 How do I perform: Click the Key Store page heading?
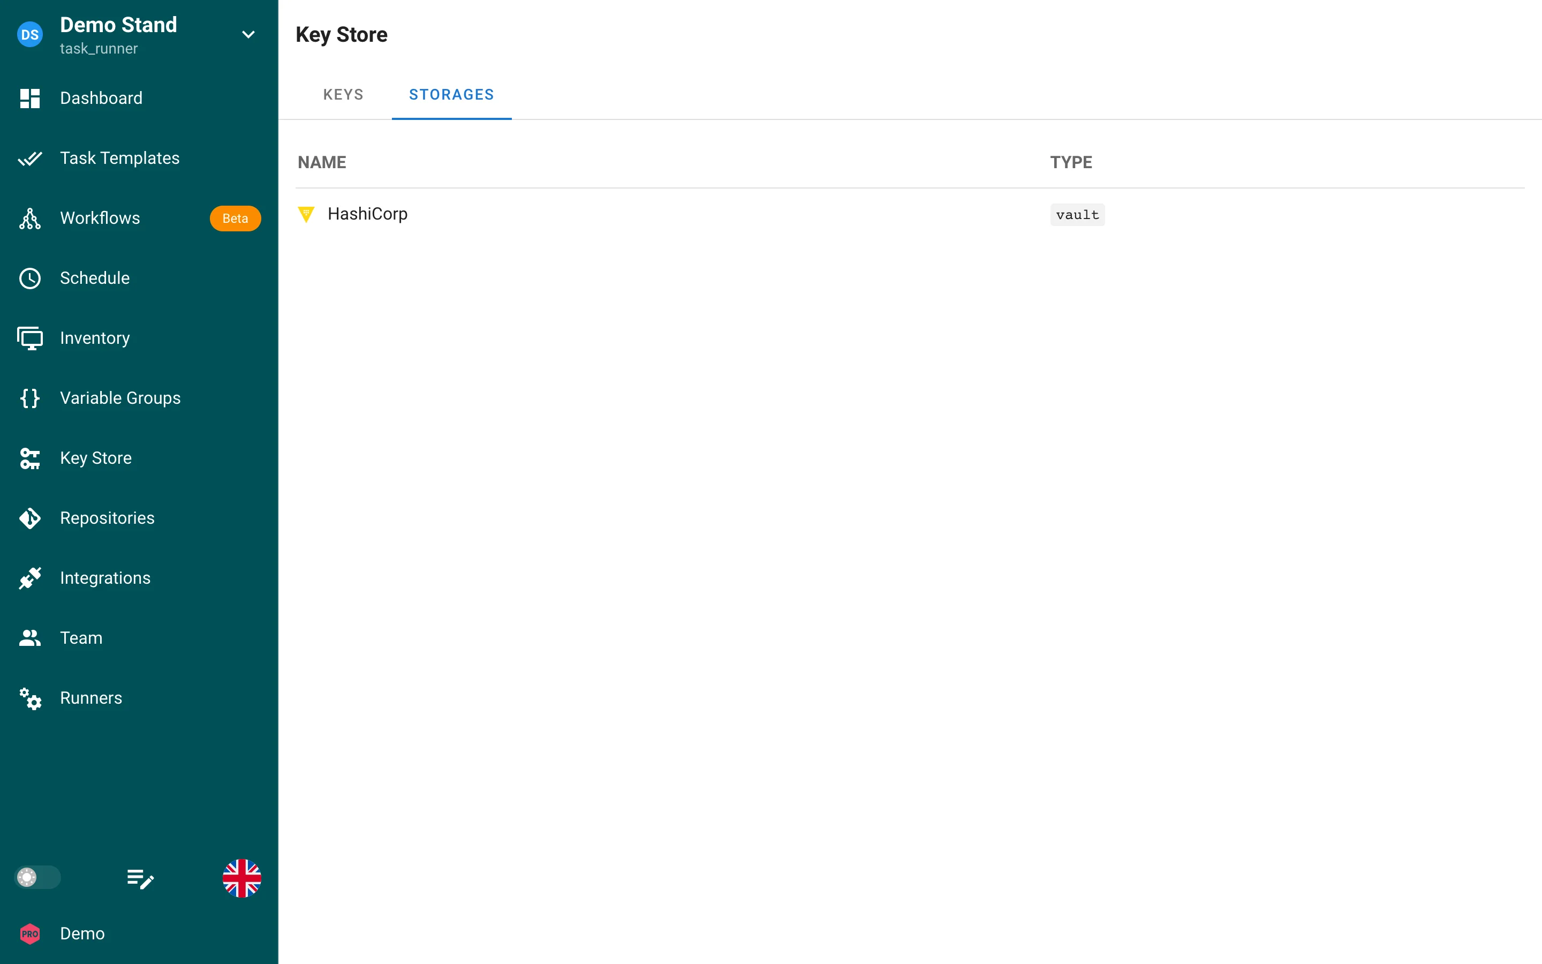tap(342, 35)
